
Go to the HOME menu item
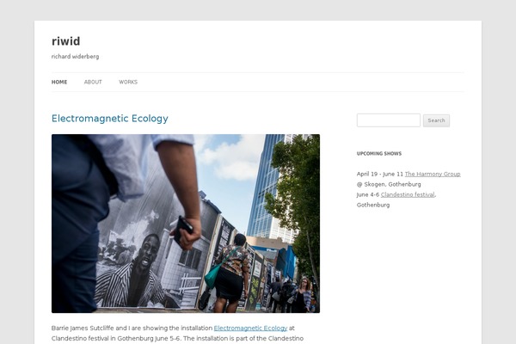[x=59, y=82]
